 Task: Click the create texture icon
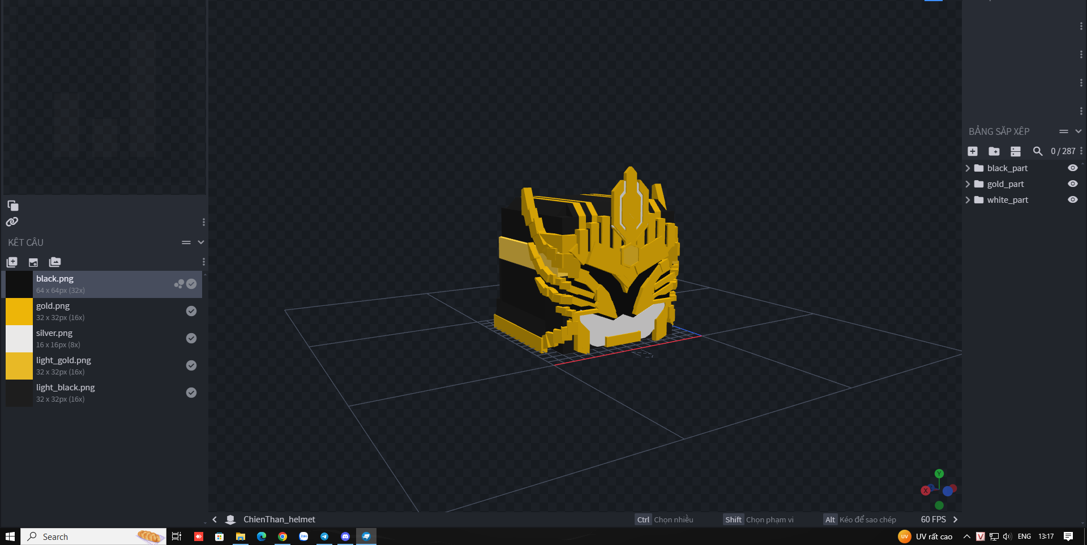pyautogui.click(x=12, y=262)
